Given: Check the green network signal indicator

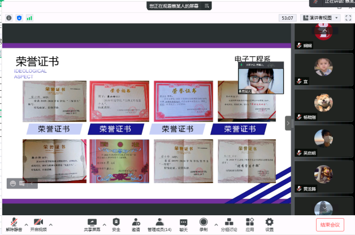Looking at the screenshot, I should (x=29, y=17).
